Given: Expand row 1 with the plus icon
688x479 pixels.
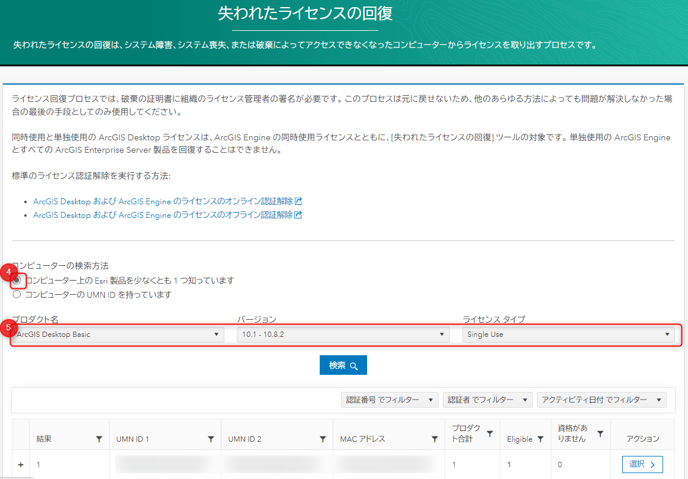Looking at the screenshot, I should (21, 465).
